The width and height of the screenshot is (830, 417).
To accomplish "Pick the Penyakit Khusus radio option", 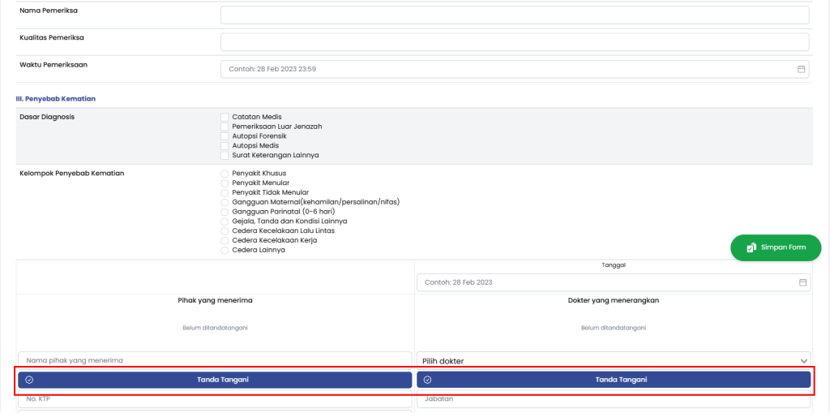I will click(x=225, y=174).
